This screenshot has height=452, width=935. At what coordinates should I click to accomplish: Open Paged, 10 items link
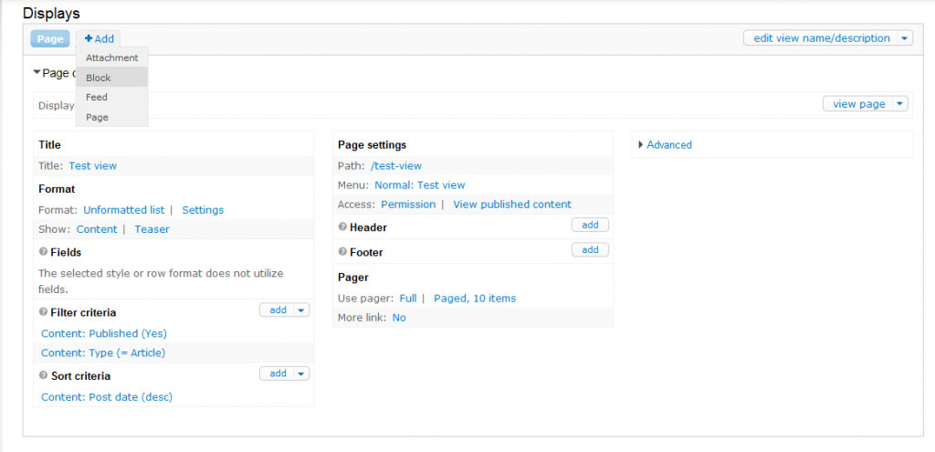475,299
